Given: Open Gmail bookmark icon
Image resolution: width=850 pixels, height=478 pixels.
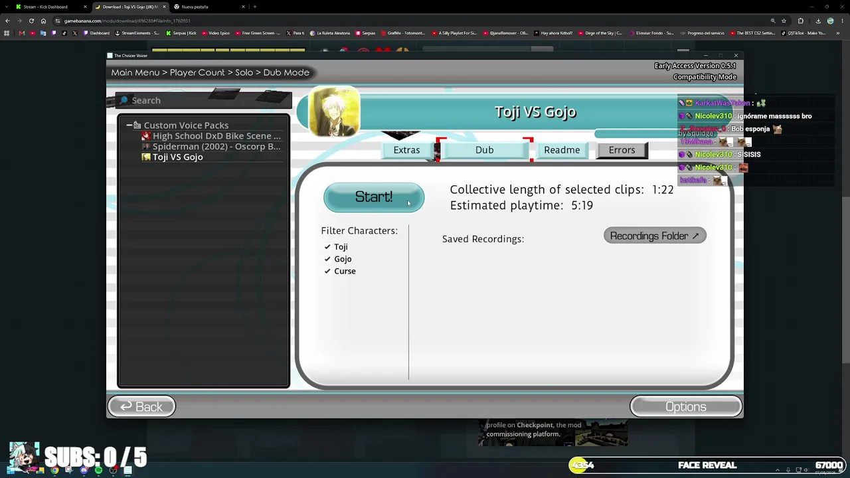Looking at the screenshot, I should 22,33.
